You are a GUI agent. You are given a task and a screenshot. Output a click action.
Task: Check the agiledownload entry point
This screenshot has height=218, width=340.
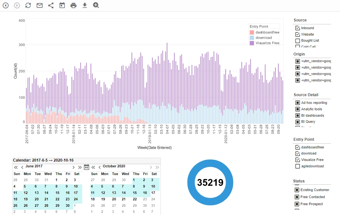point(297,166)
